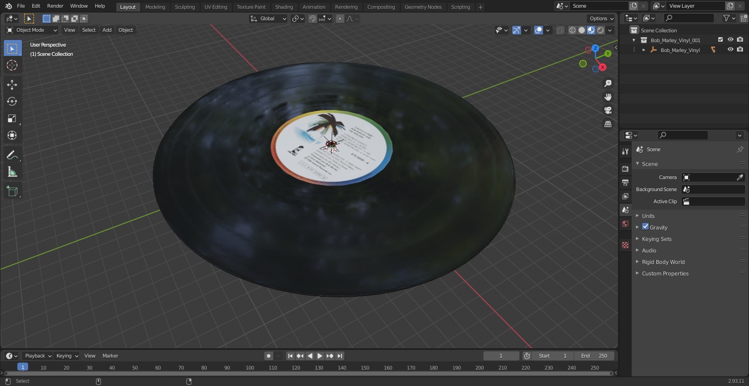This screenshot has height=386, width=749.
Task: Toggle X-ray mode
Action: (x=560, y=30)
